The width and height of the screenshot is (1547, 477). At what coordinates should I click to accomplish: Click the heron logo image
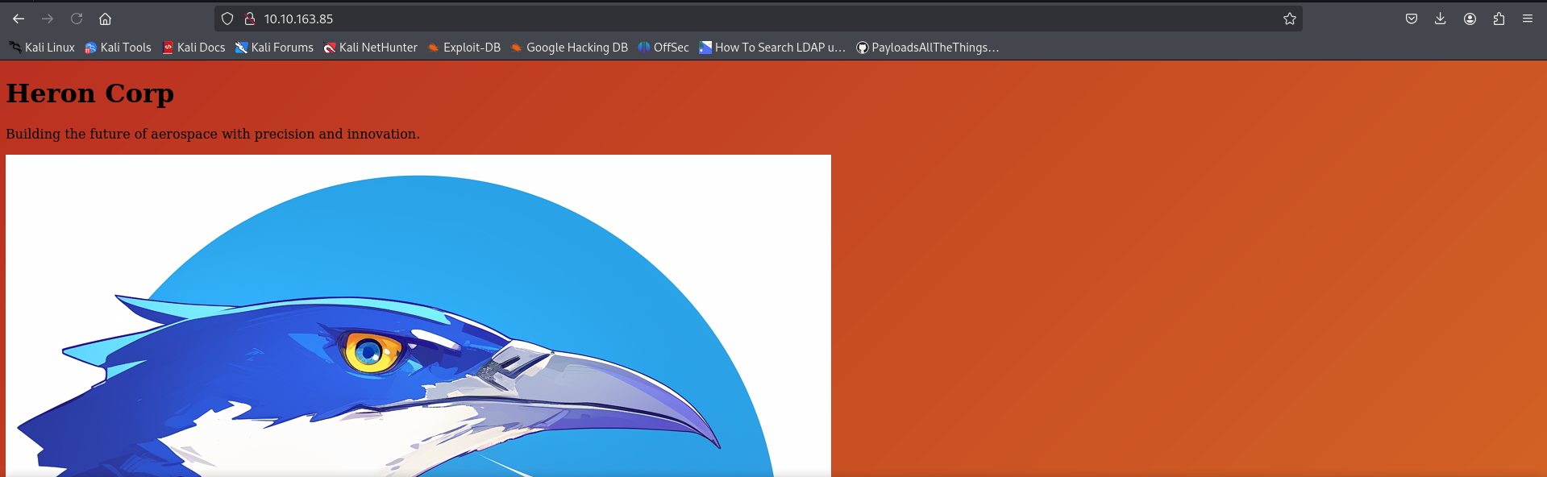click(x=418, y=316)
